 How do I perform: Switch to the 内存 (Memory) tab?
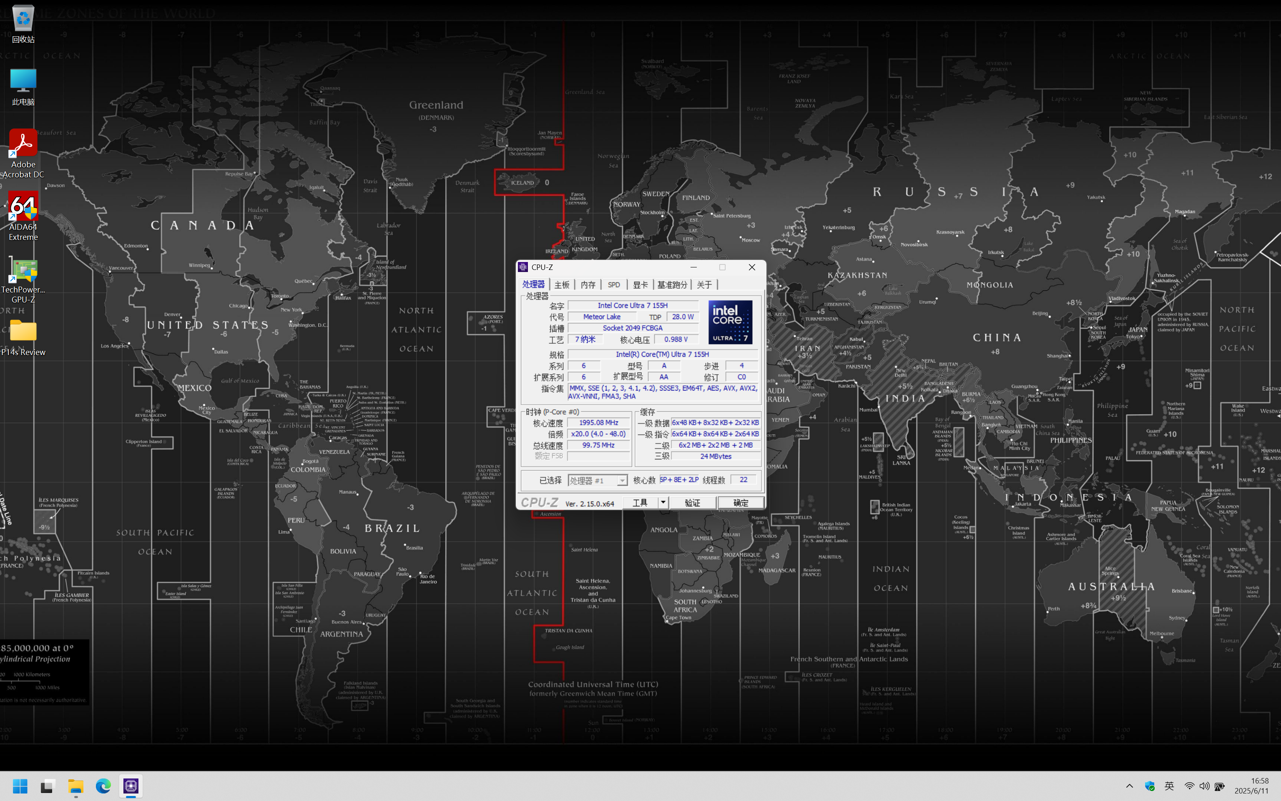[588, 285]
